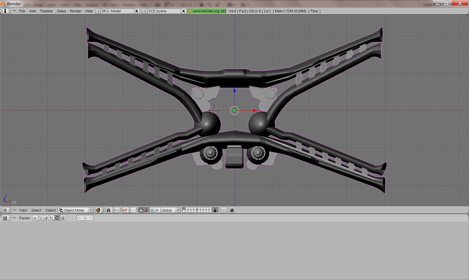469x280 pixels.
Task: Delete the SR:2-Model screen with X button
Action: tap(137, 11)
